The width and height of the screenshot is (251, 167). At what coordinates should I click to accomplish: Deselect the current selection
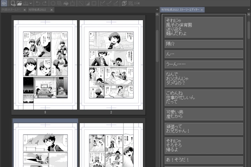point(81,3)
